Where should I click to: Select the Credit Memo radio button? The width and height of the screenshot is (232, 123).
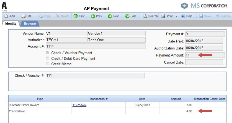(x=48, y=64)
